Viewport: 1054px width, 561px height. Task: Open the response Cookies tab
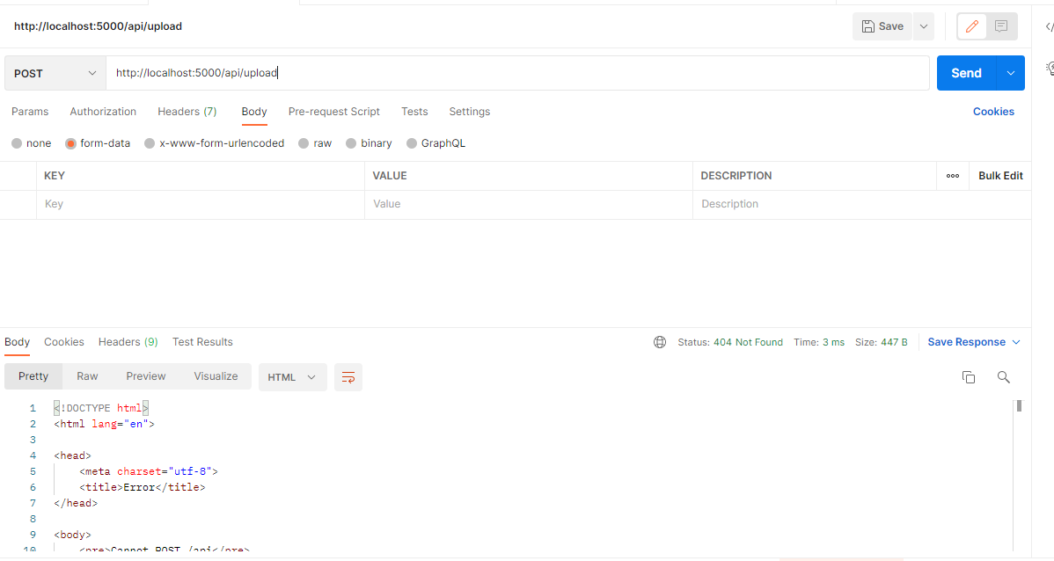pyautogui.click(x=64, y=342)
